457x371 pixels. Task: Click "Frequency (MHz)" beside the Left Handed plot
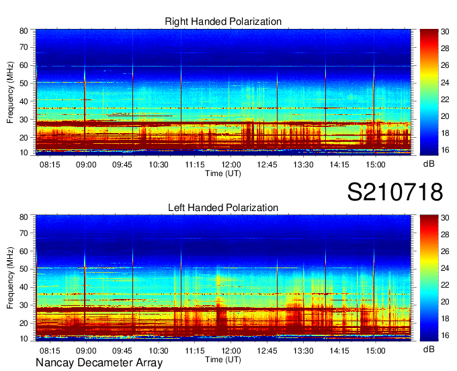pyautogui.click(x=11, y=278)
